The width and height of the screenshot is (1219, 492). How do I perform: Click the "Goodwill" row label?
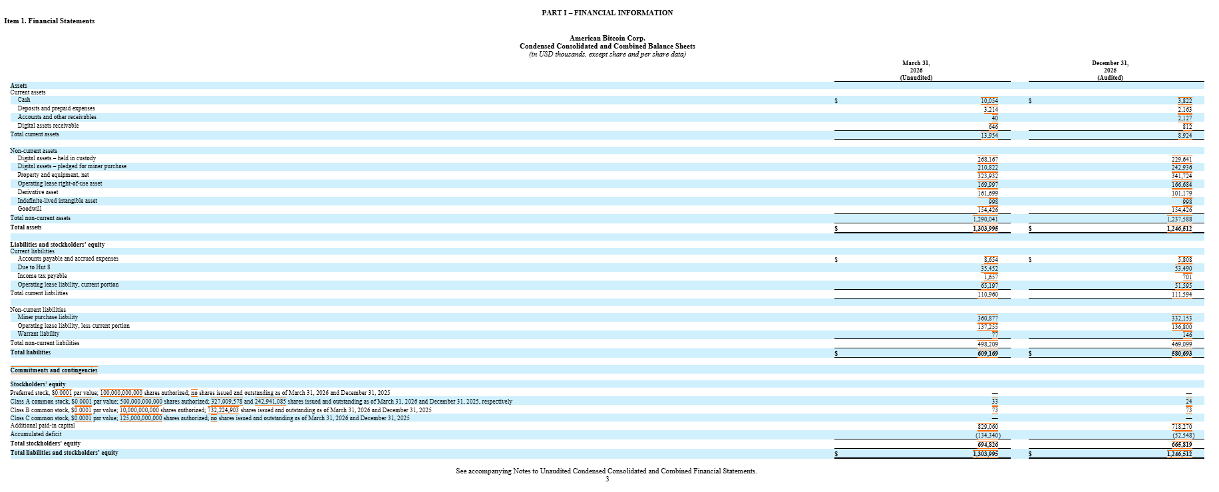[29, 209]
